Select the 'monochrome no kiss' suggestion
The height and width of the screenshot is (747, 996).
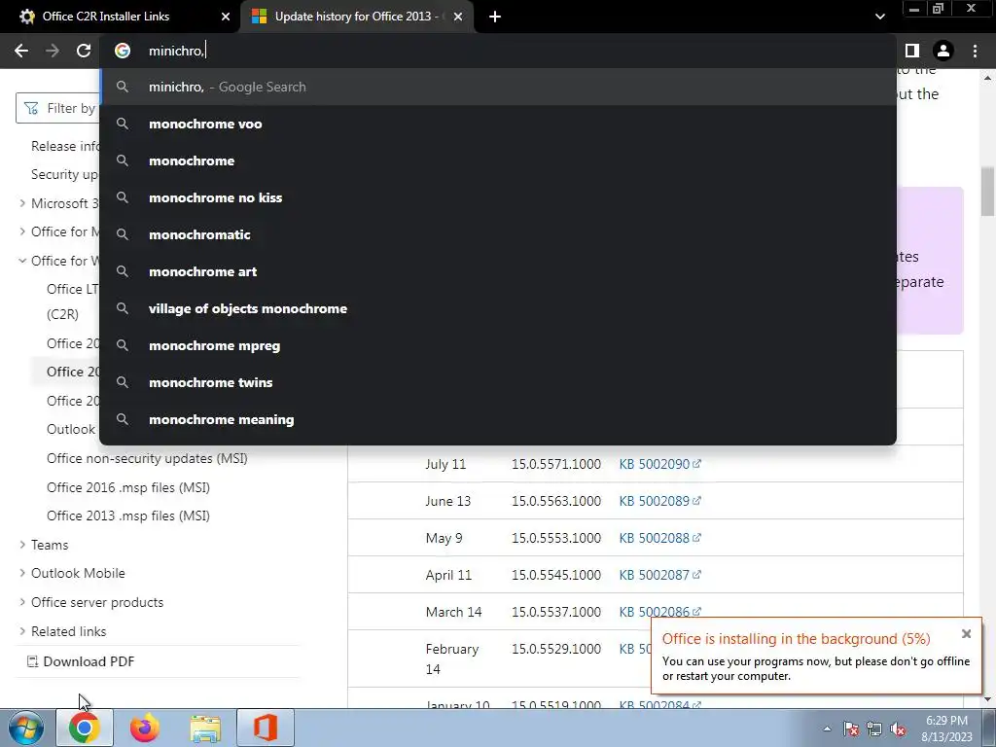[x=497, y=197]
